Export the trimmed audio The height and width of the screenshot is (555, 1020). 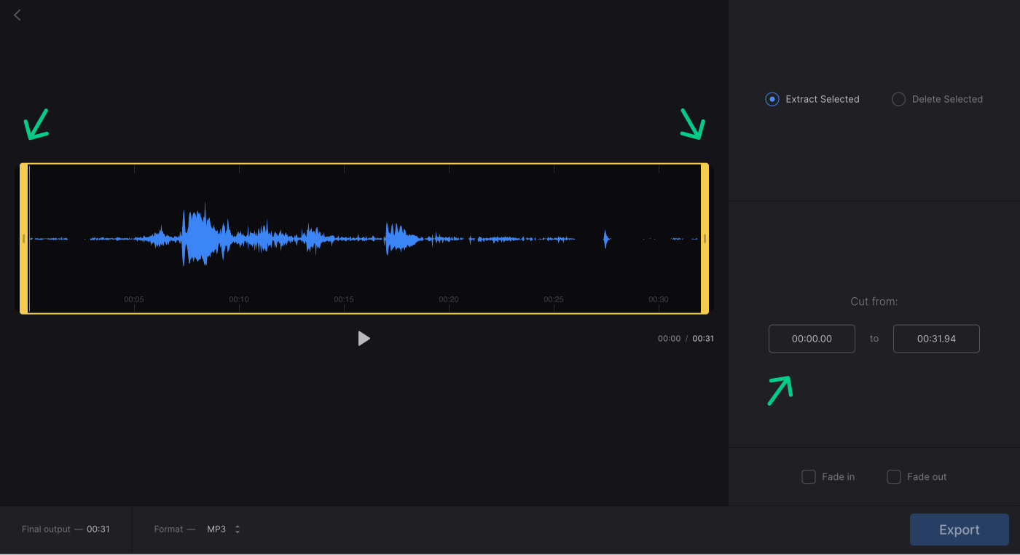(960, 530)
